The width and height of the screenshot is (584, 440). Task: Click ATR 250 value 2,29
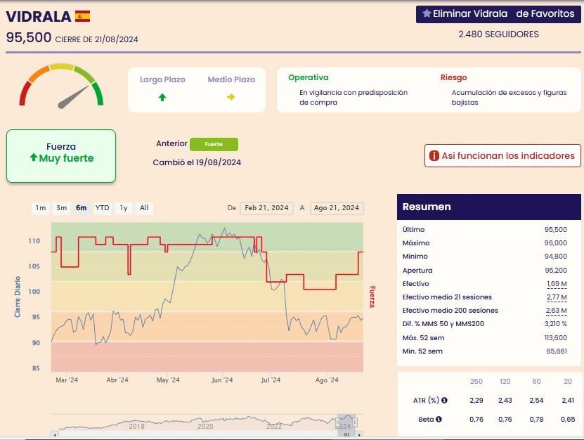(x=476, y=401)
